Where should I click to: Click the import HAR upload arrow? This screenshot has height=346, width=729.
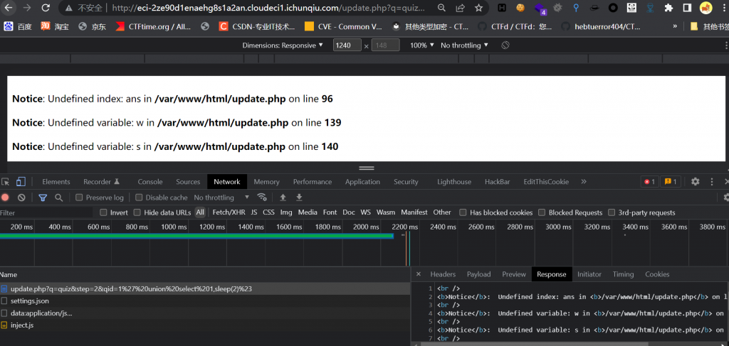(283, 198)
